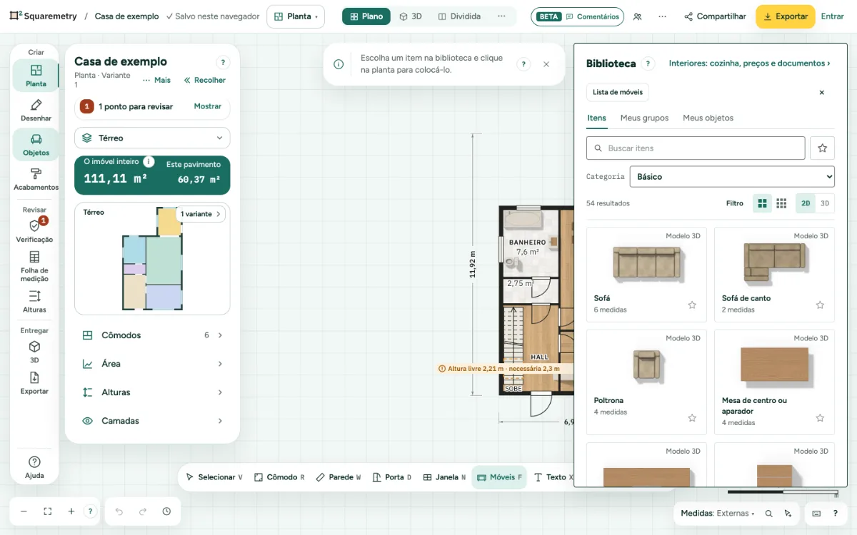Open the Acabamentos paint roller tool
The width and height of the screenshot is (857, 535).
coord(36,179)
